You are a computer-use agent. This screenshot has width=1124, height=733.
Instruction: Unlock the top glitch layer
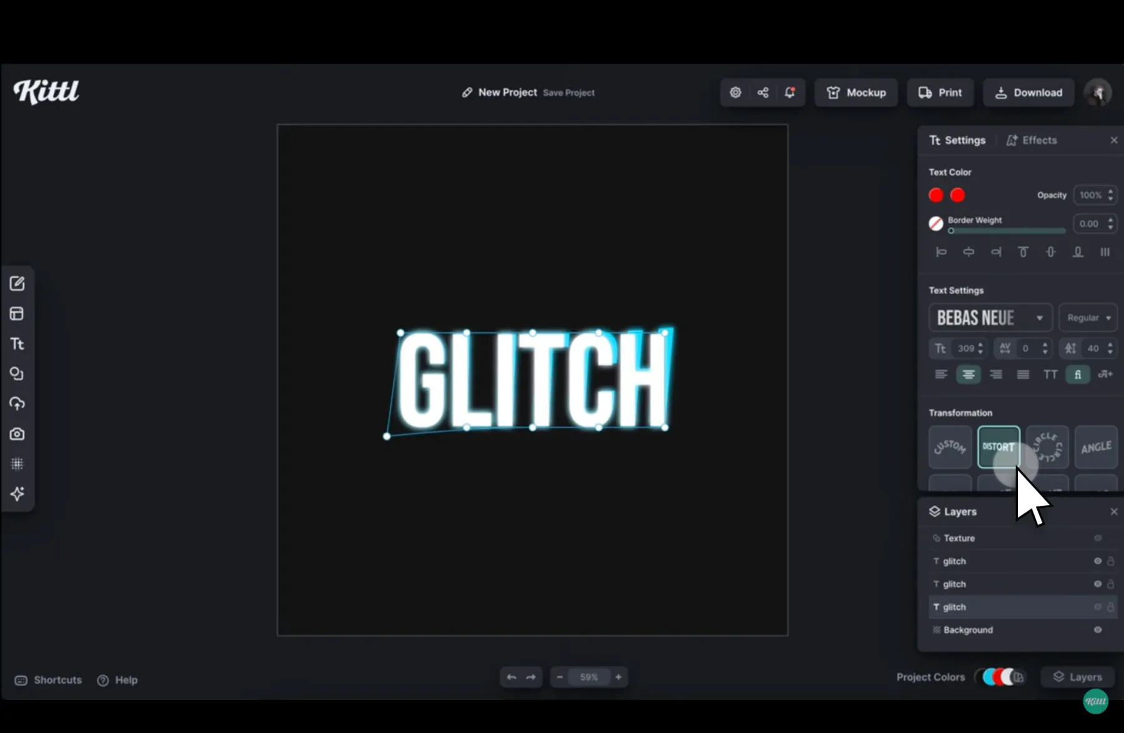point(1112,561)
